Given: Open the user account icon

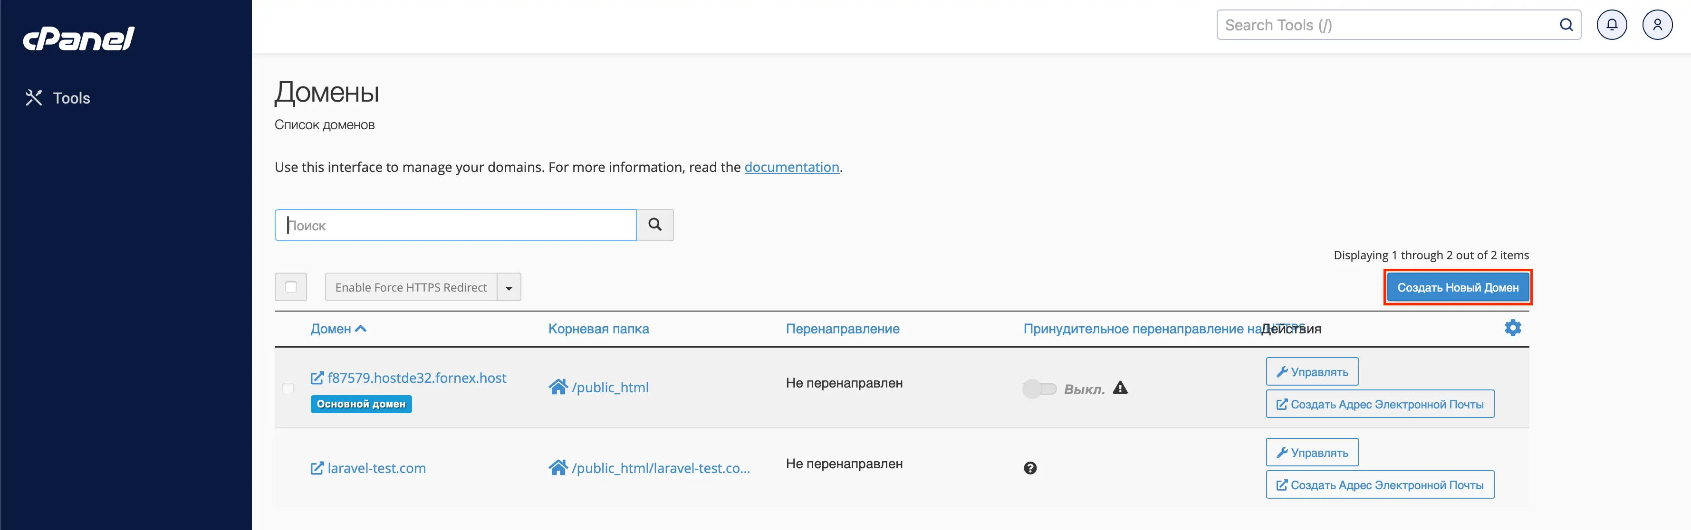Looking at the screenshot, I should pos(1657,25).
